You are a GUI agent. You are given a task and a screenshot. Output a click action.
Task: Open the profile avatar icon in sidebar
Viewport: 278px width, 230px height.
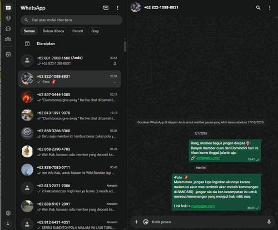pyautogui.click(x=8, y=223)
